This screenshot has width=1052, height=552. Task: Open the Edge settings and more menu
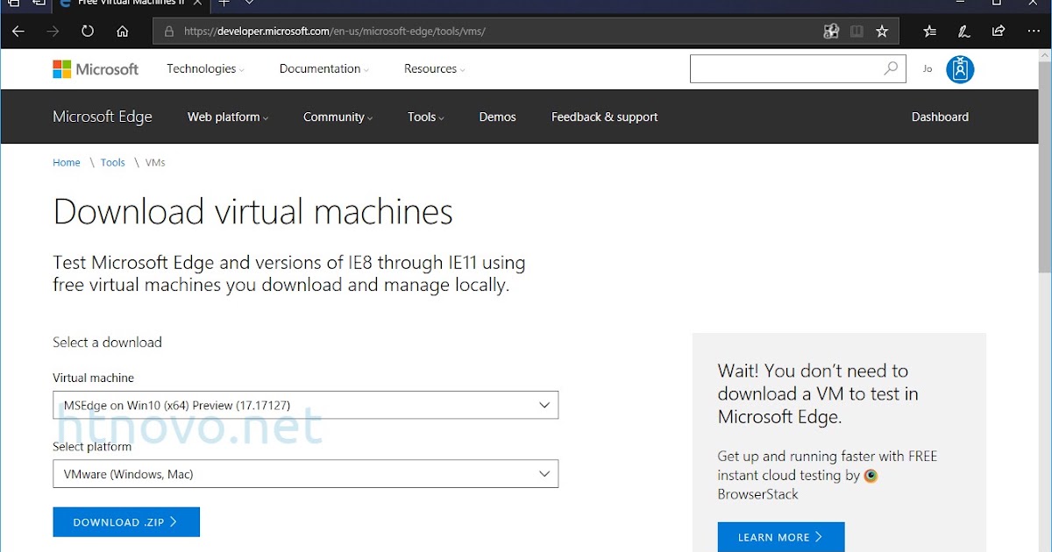pos(1034,32)
